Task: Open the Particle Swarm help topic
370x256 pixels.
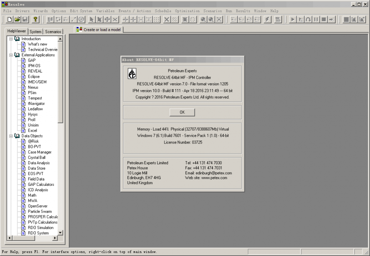Action: tap(40, 212)
